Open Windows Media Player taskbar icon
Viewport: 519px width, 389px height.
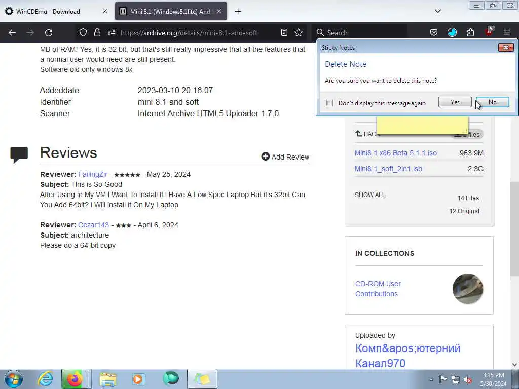[x=138, y=379]
